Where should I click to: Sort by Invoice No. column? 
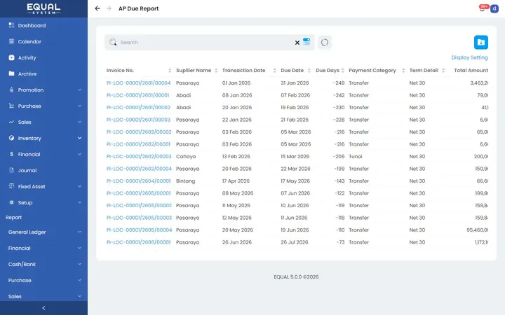170,71
